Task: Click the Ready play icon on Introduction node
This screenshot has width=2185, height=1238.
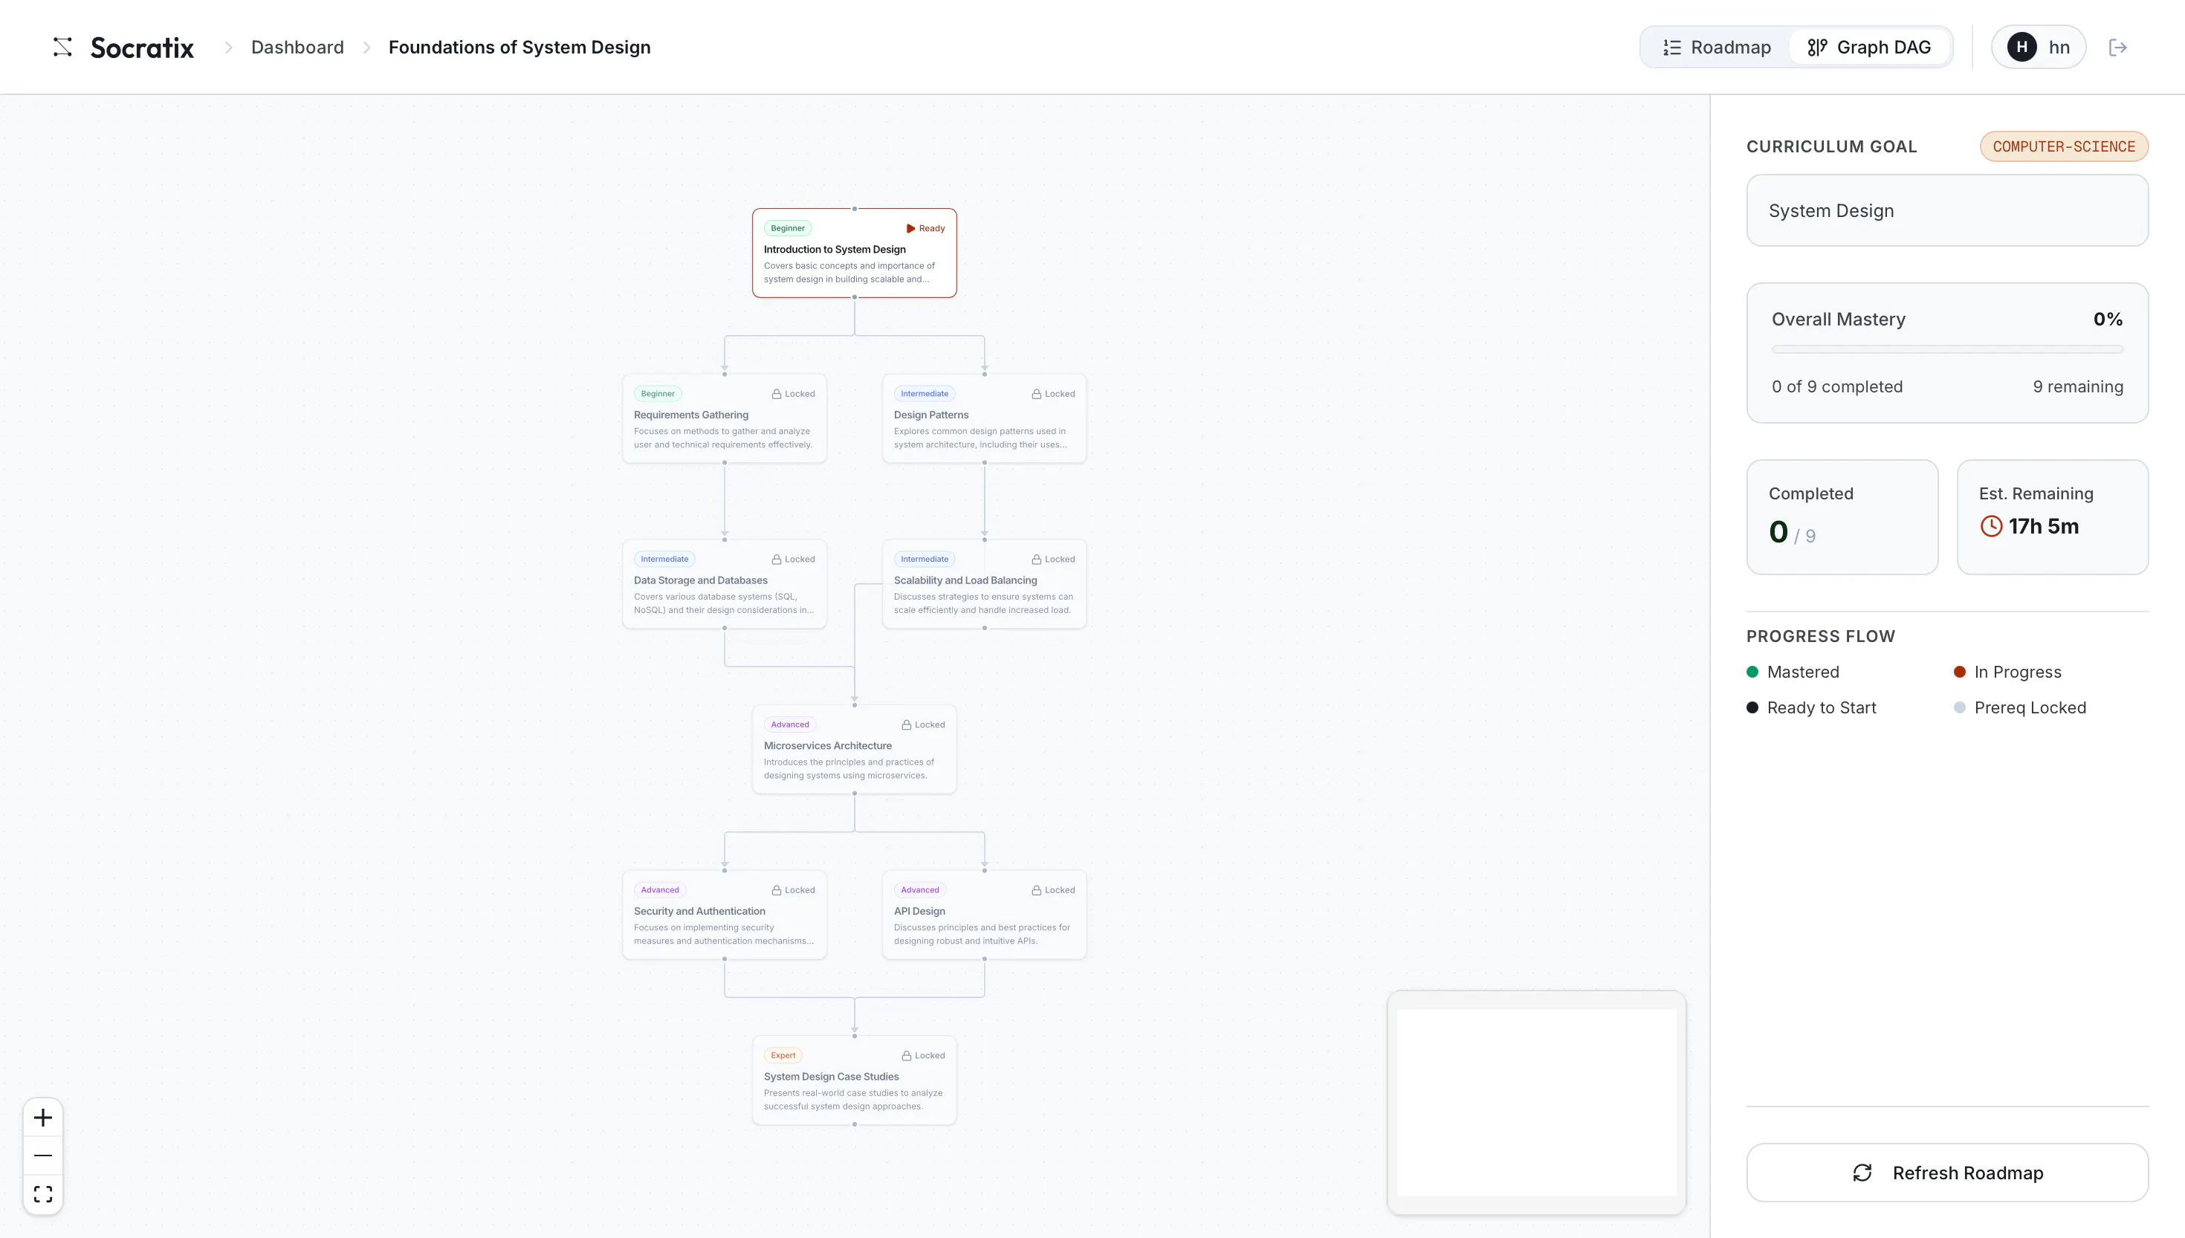Action: pos(910,228)
